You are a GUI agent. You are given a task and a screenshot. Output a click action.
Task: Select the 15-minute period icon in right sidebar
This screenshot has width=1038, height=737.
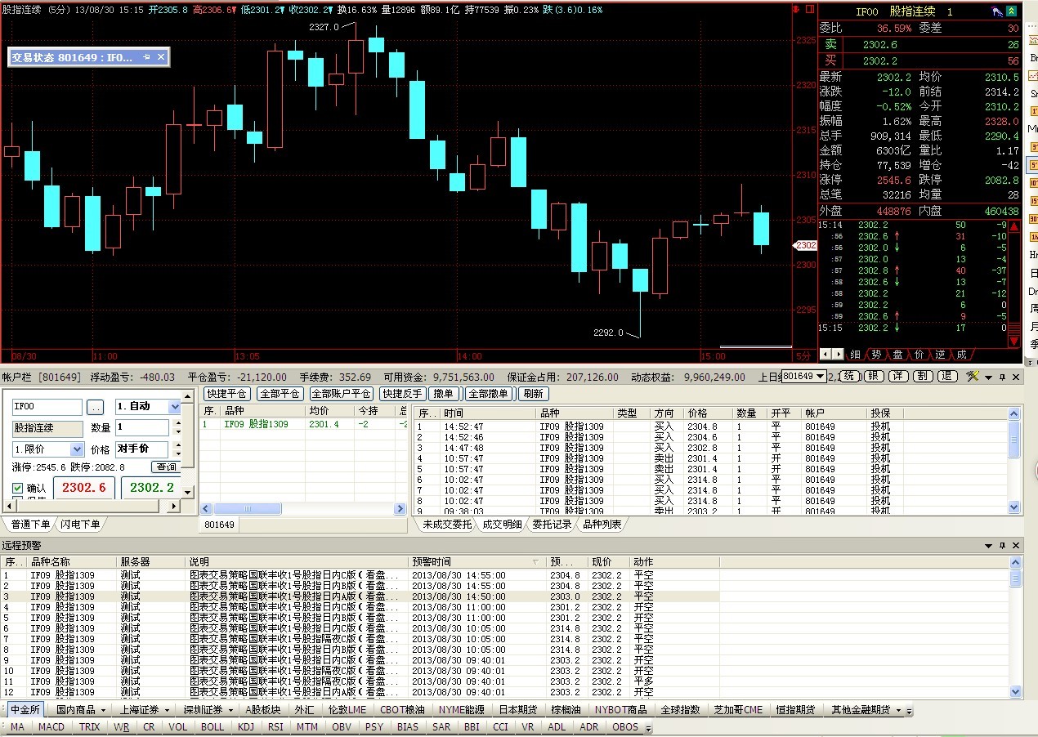[x=1032, y=200]
